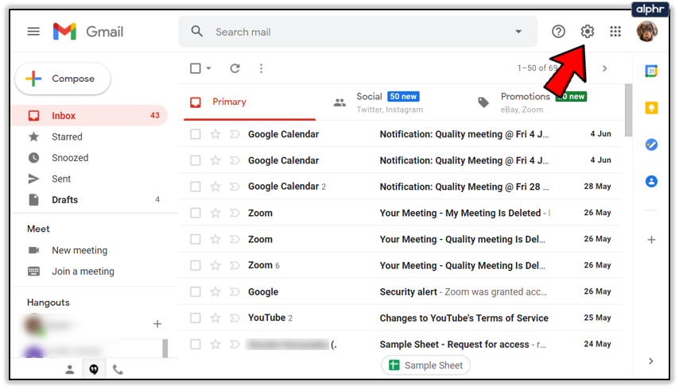Open Changes to YouTube's Terms of Service email

tap(464, 318)
